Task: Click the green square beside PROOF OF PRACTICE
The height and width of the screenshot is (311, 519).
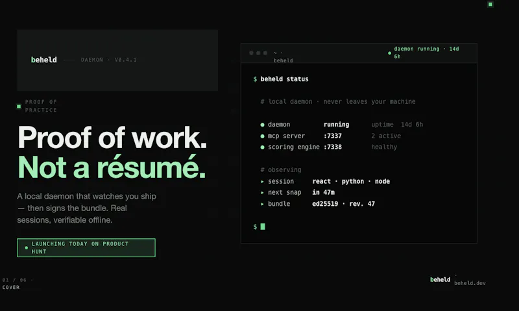Action: click(19, 106)
